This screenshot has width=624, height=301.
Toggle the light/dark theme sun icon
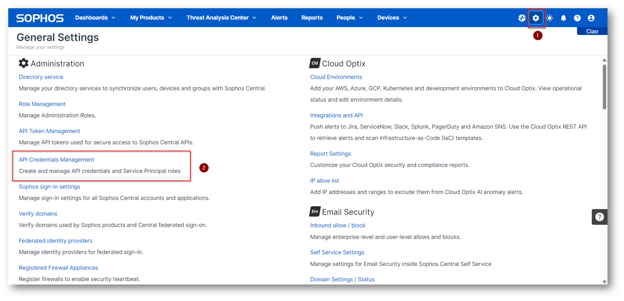point(550,18)
